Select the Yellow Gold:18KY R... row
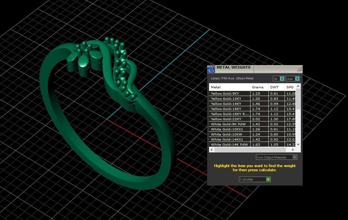 tap(252, 114)
